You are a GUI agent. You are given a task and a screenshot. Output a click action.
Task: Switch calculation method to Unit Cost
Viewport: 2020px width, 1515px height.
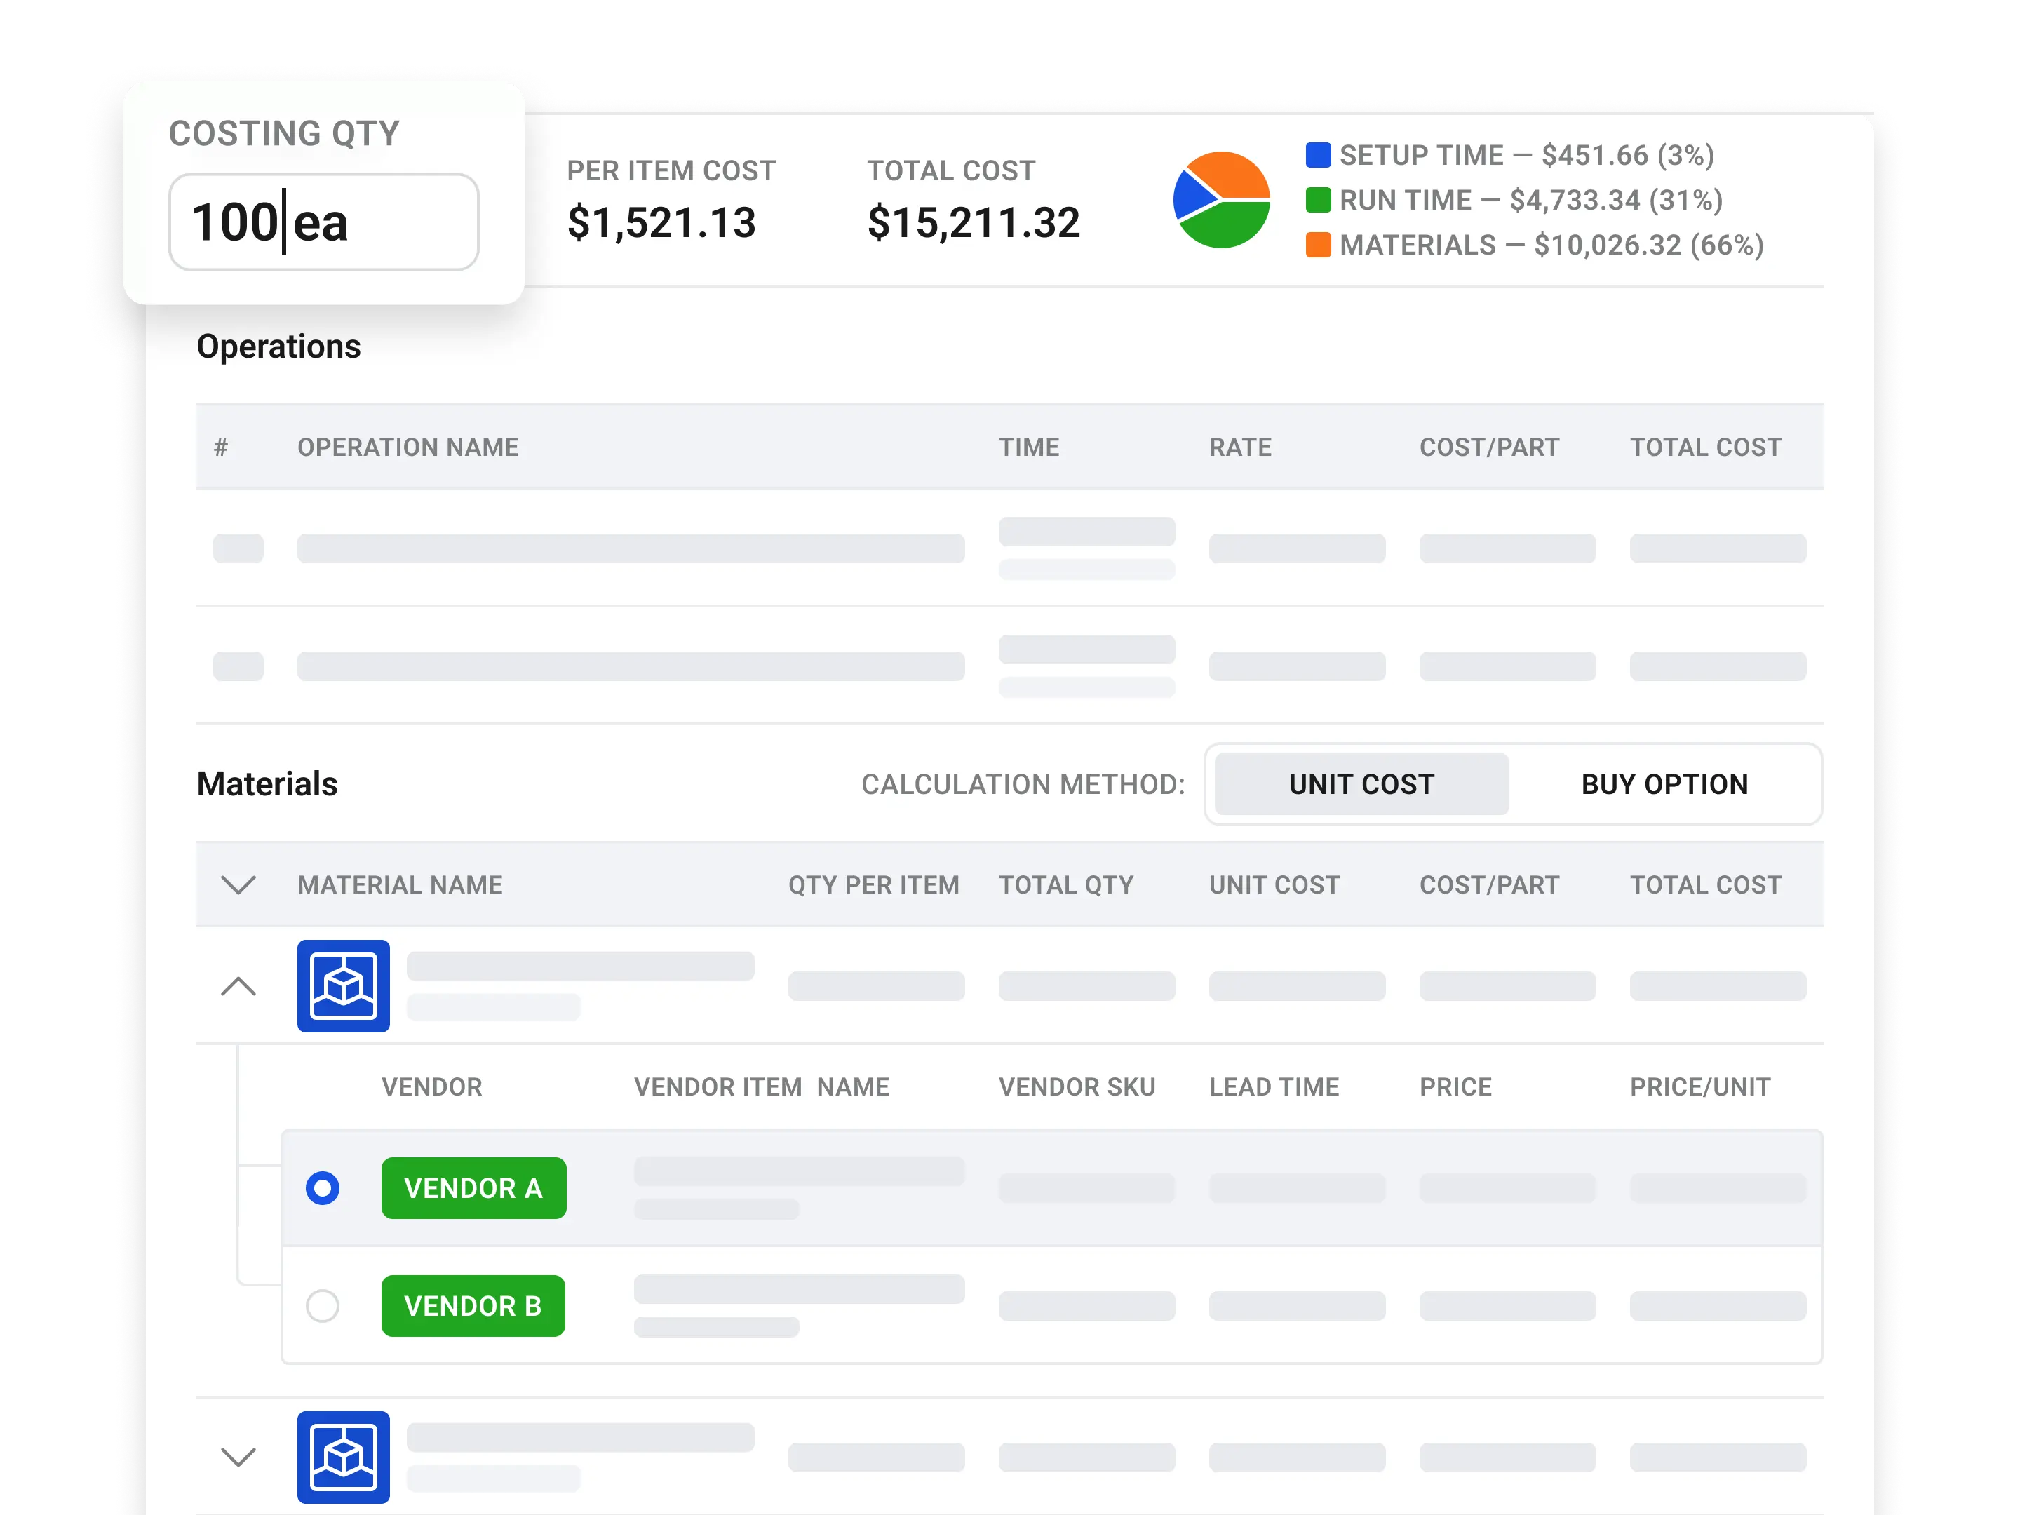(1361, 783)
